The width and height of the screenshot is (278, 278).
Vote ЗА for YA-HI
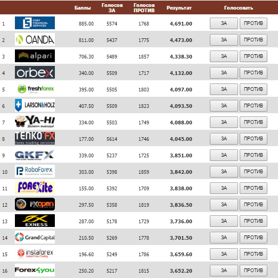coord(224,122)
